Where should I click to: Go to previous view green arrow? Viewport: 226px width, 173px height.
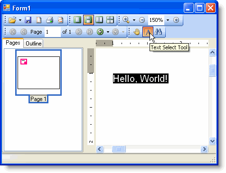point(100,32)
